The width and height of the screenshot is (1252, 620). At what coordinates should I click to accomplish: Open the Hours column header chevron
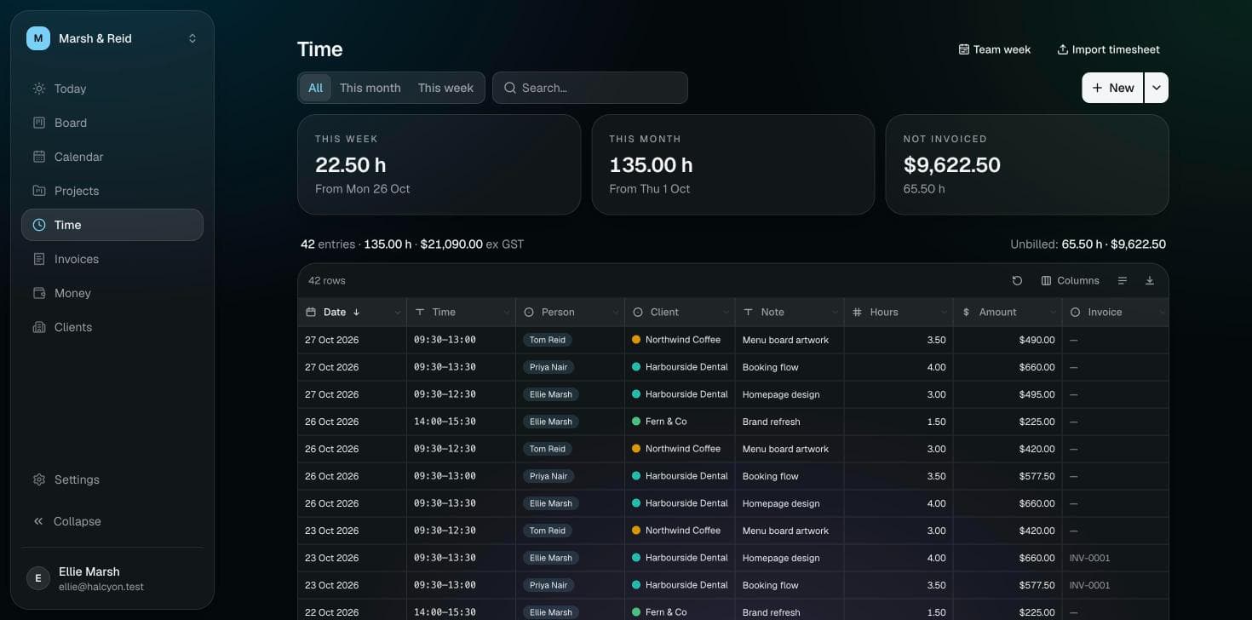pos(944,313)
